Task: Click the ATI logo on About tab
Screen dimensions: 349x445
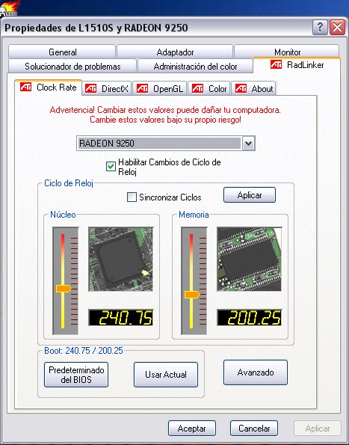Action: pos(241,88)
